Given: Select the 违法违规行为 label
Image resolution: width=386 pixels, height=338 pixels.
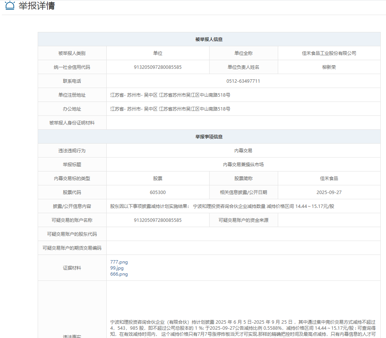Looking at the screenshot, I should (x=72, y=151).
